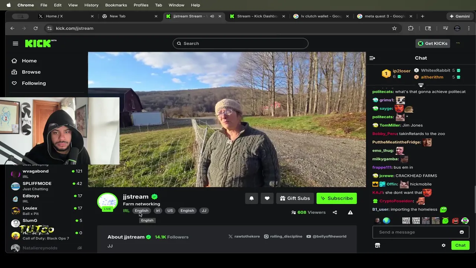Switch to meta quest 3 Google tab
This screenshot has height=268, width=476.
[385, 16]
